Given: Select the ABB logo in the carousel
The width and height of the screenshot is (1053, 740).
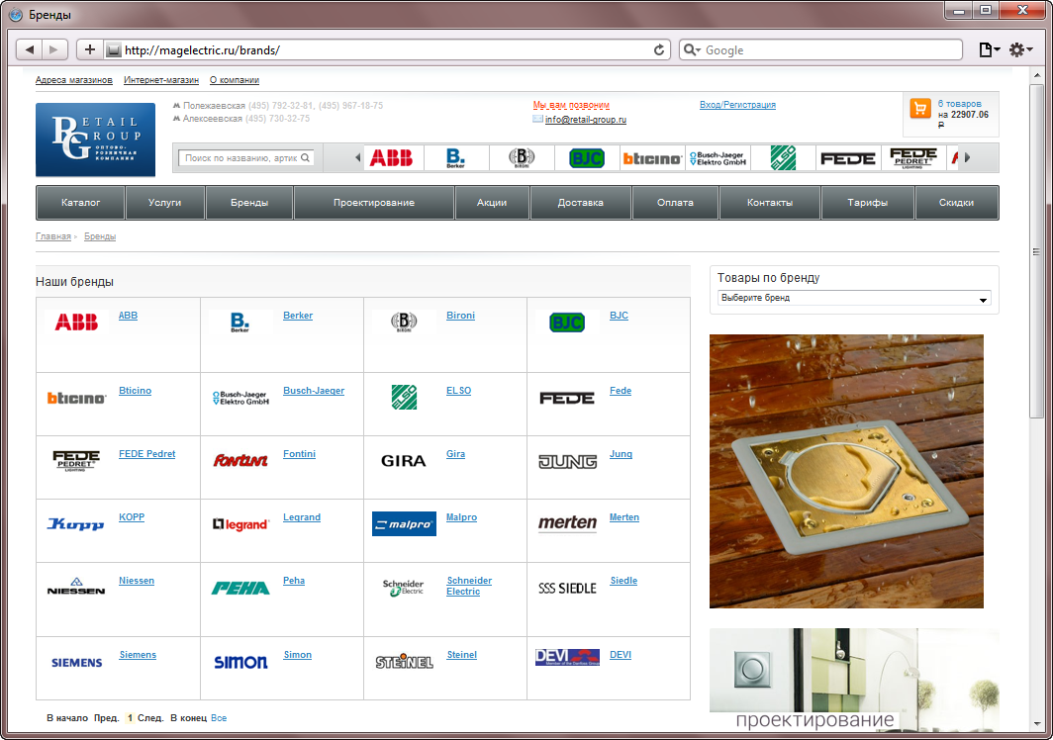Looking at the screenshot, I should click(392, 158).
